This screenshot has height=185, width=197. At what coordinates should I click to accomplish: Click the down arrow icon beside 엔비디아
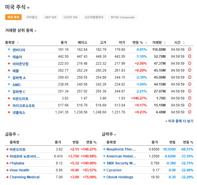click(9, 49)
